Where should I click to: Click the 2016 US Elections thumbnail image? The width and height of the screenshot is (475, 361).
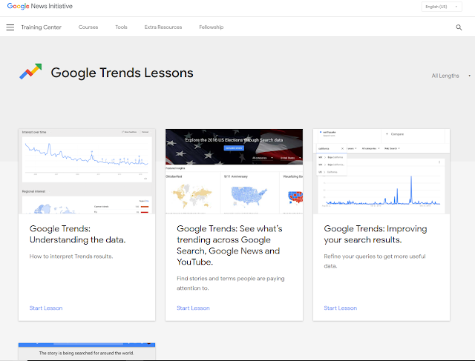(235, 171)
